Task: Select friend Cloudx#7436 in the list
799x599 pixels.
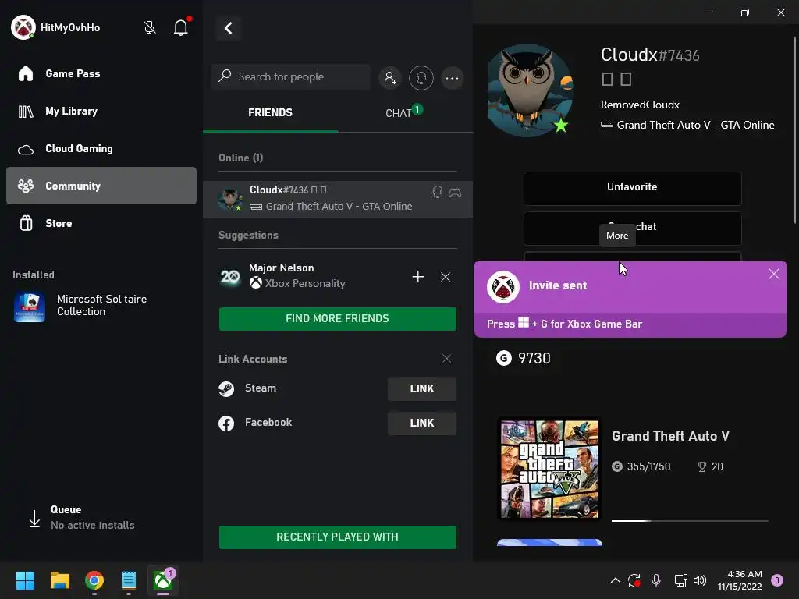Action: tap(337, 199)
